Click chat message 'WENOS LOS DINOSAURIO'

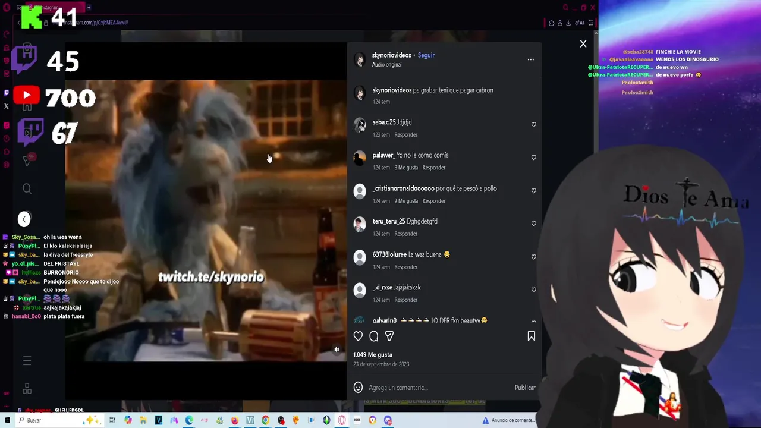pyautogui.click(x=687, y=59)
